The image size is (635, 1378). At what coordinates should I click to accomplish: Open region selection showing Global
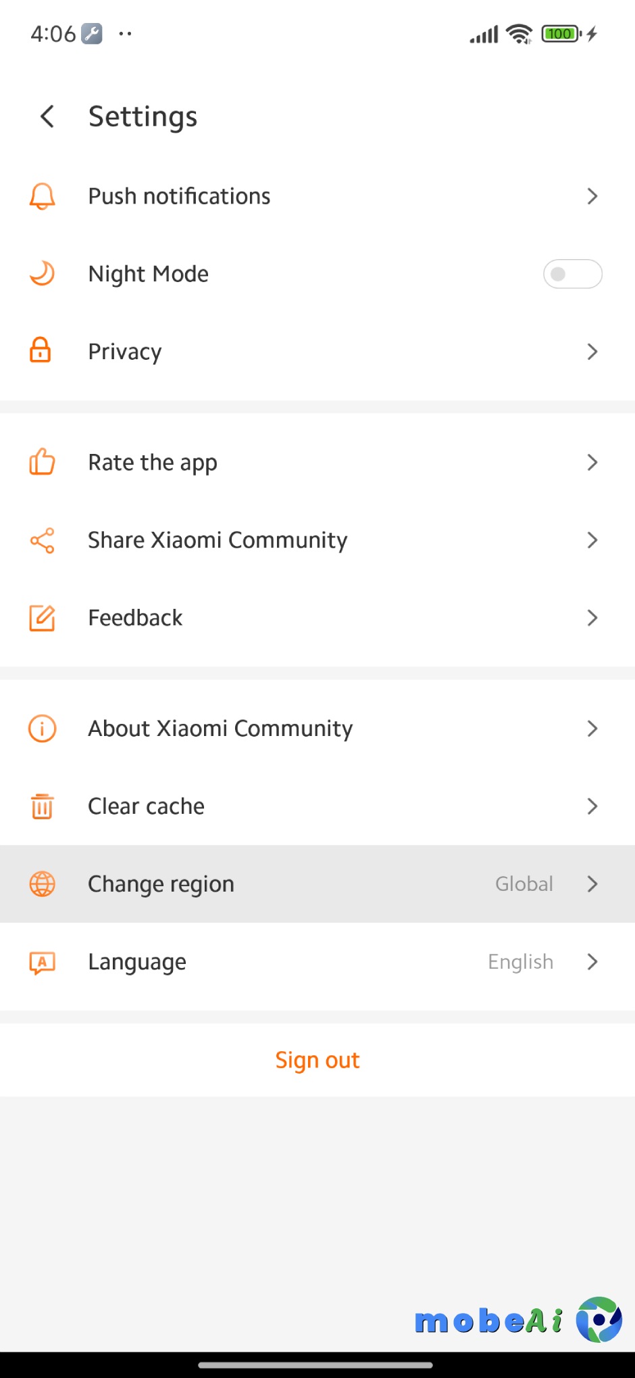(524, 883)
